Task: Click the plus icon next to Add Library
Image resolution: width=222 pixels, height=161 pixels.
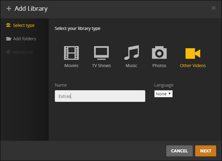Action: [x=9, y=9]
